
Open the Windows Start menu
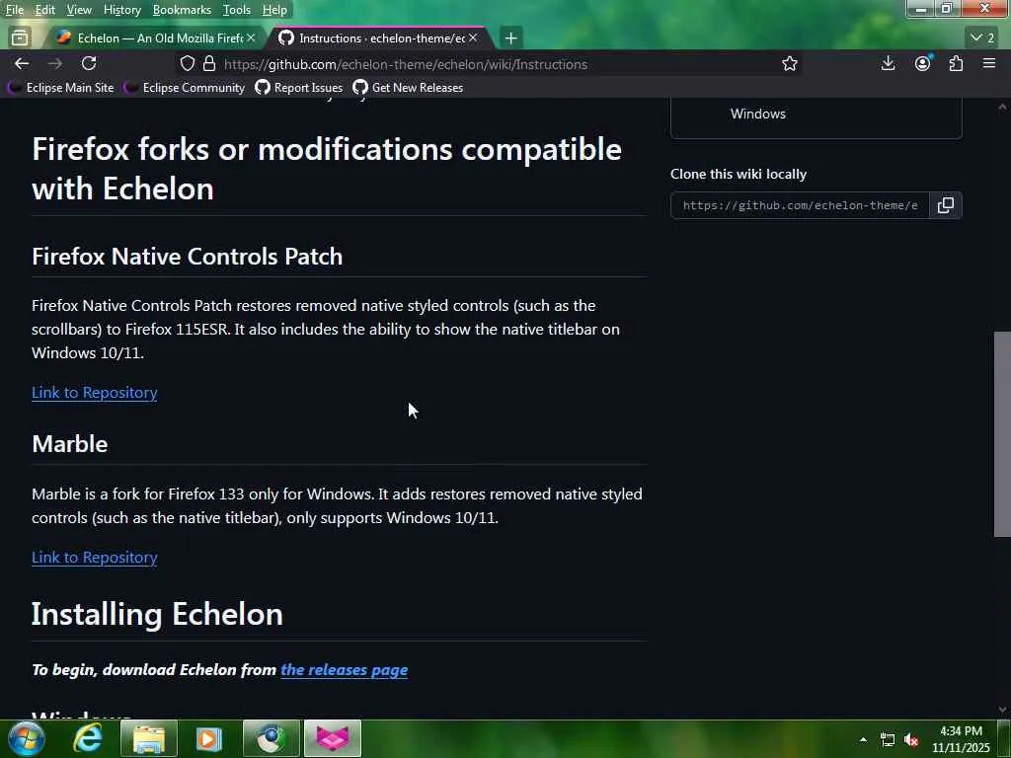[26, 738]
